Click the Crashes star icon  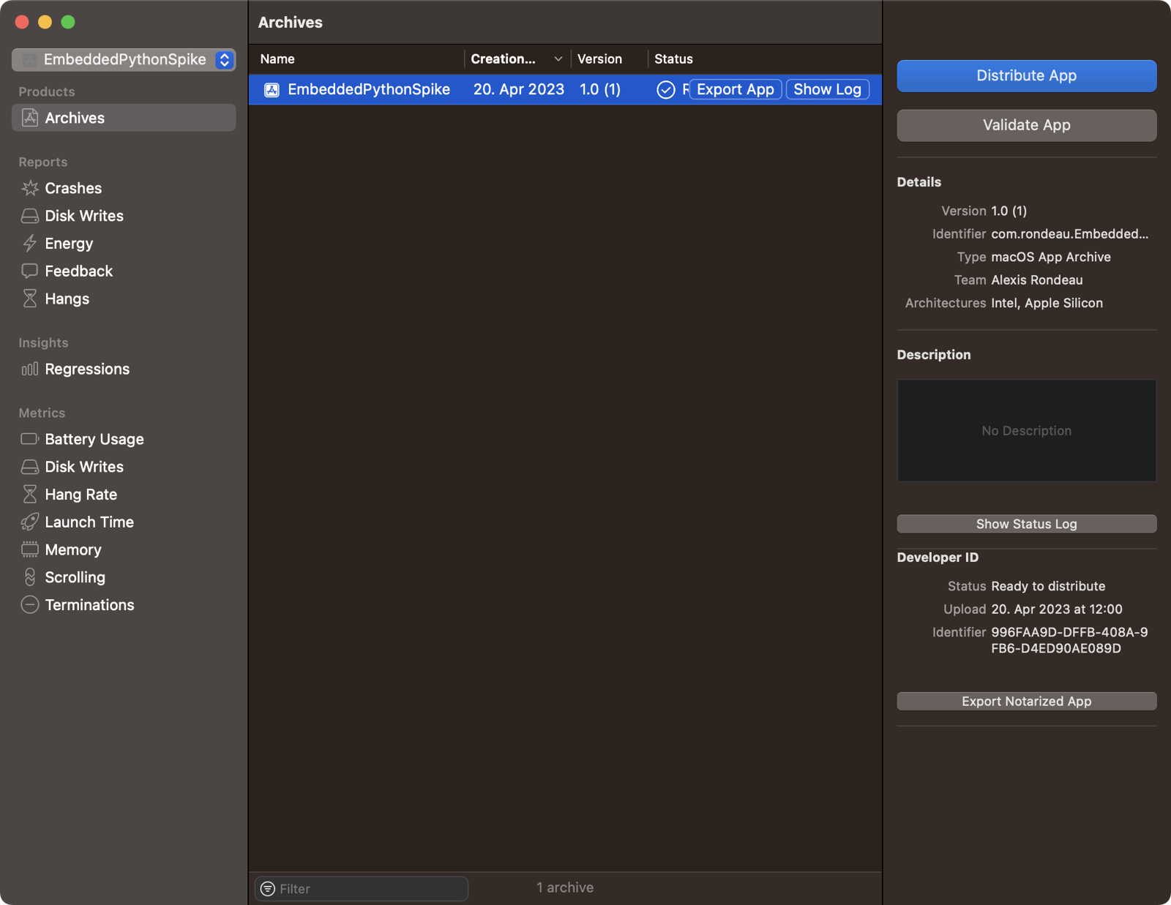click(x=30, y=188)
